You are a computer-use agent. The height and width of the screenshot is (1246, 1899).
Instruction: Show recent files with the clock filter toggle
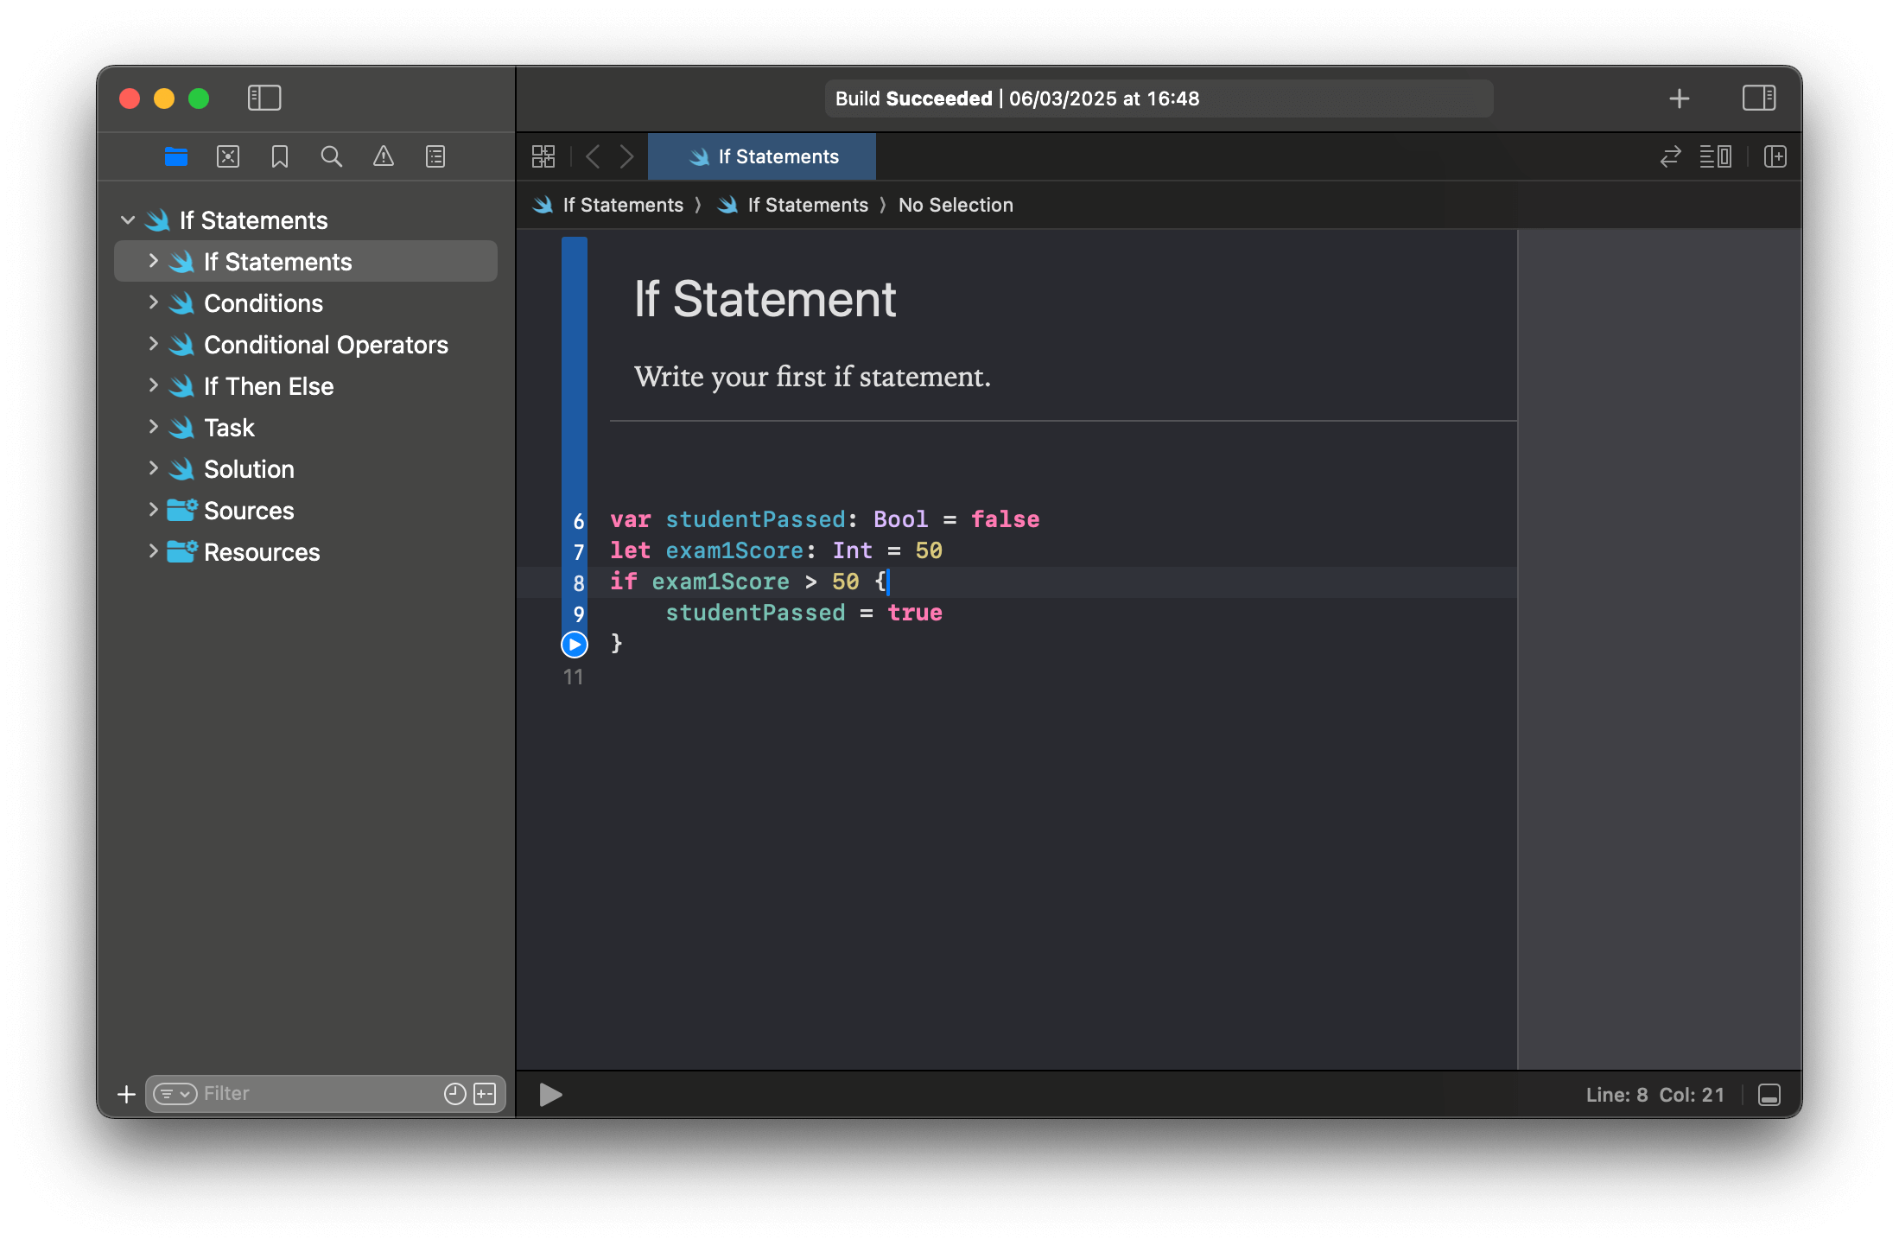454,1094
